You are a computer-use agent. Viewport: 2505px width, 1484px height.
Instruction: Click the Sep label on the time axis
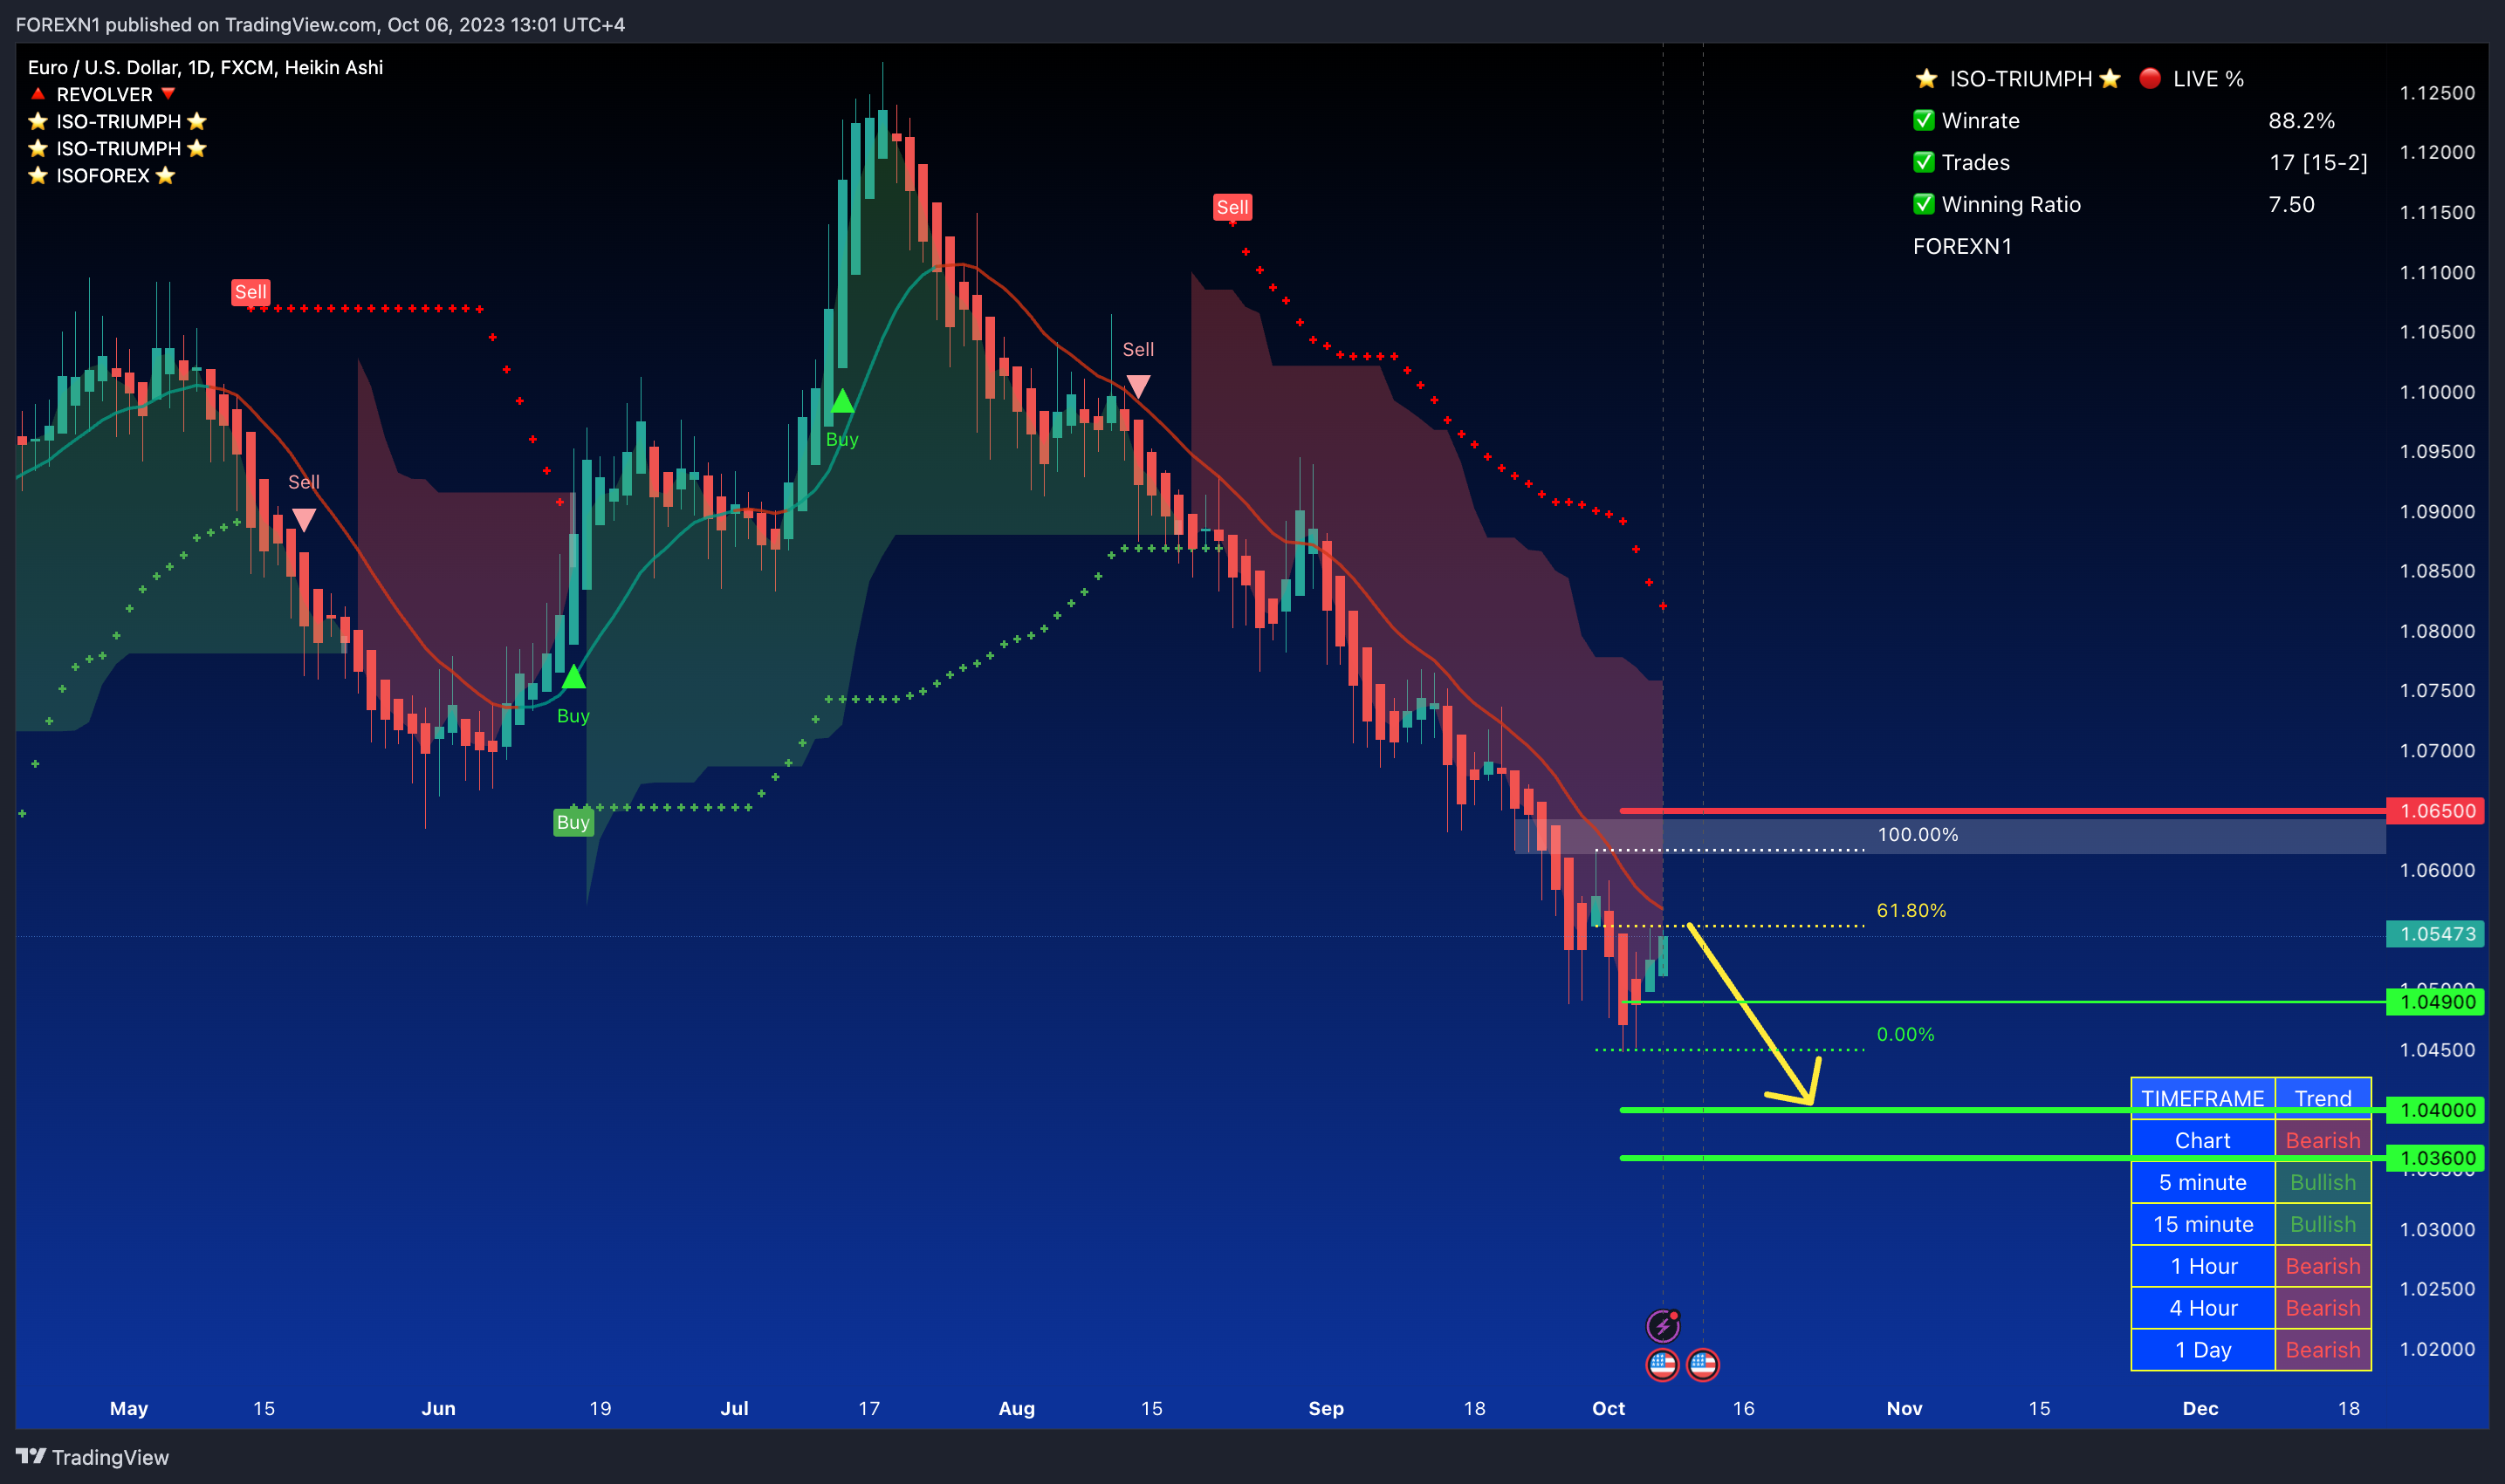pyautogui.click(x=1326, y=1408)
